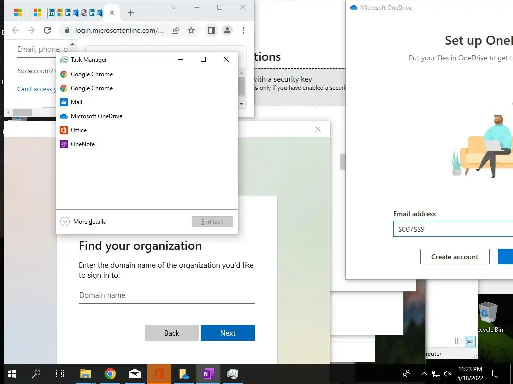
Task: Open OneNote from taskbar
Action: (208, 374)
